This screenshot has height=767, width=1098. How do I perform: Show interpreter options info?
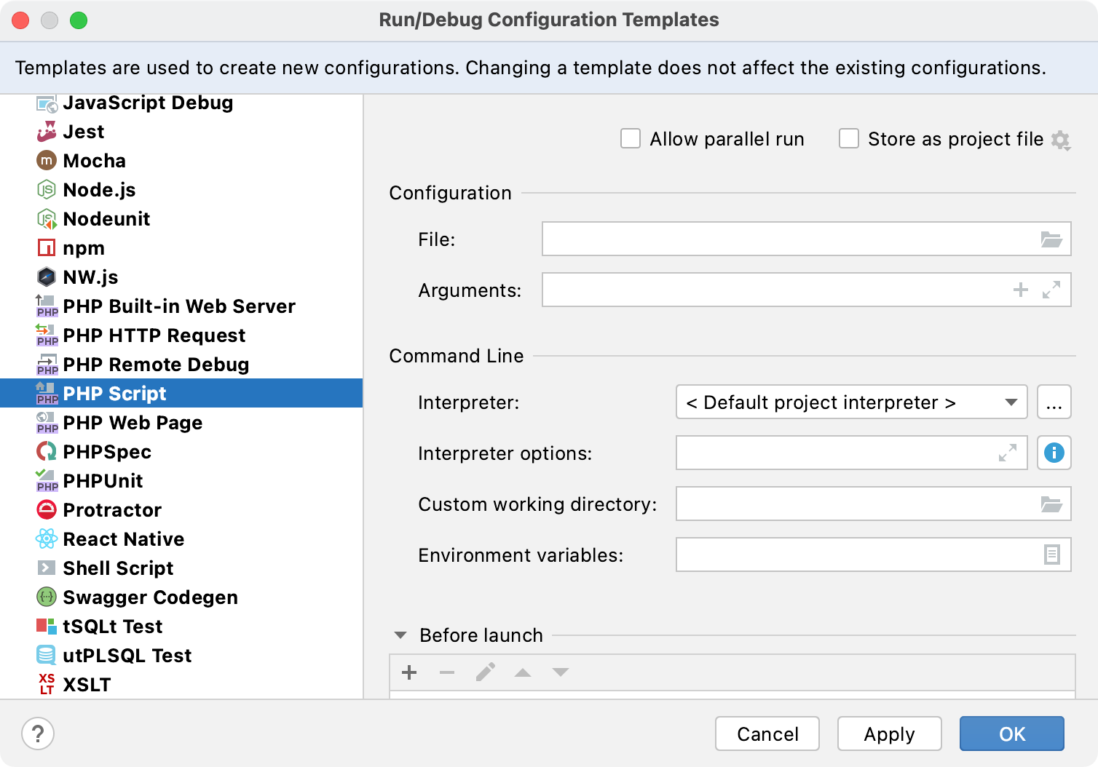1054,453
